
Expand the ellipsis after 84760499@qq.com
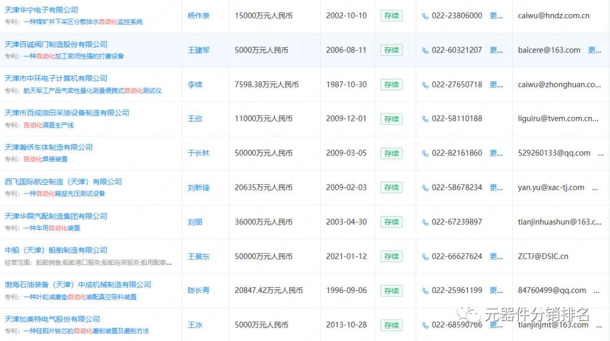click(x=596, y=292)
